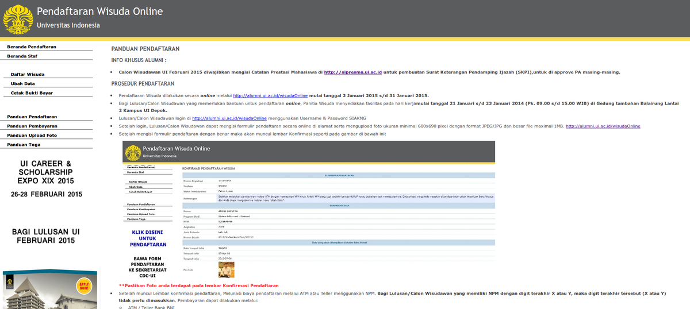Click the '2 Kampus UI Depok.' text

143,110
